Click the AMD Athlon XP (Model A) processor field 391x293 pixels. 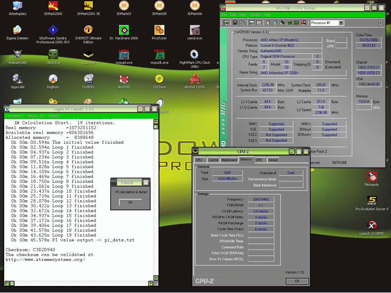(x=291, y=40)
